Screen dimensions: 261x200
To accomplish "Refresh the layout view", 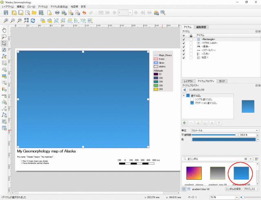I will pos(33,21).
